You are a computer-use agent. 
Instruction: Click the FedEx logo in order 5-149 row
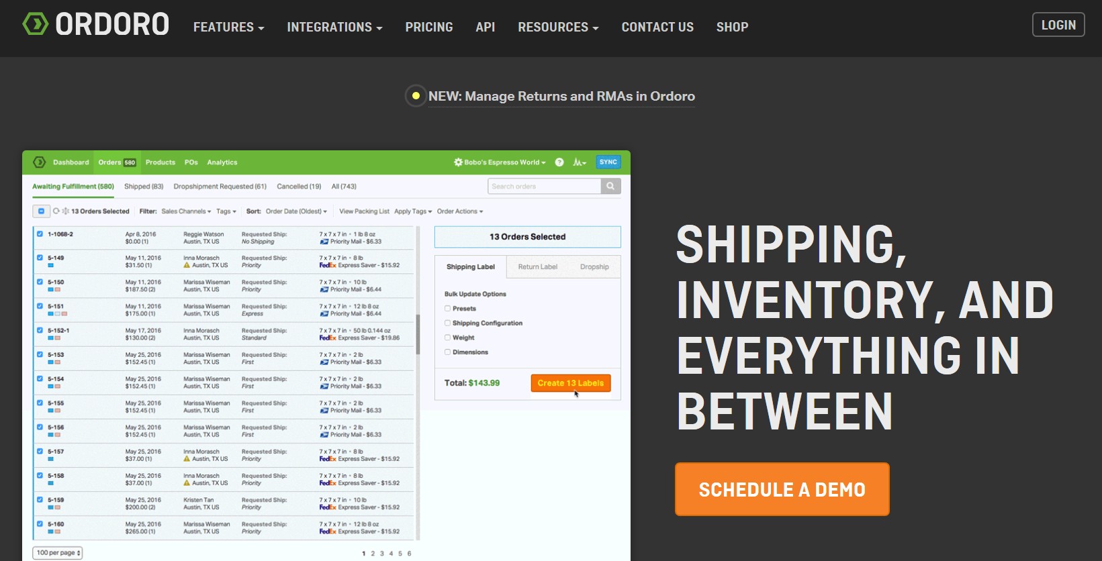coord(328,266)
